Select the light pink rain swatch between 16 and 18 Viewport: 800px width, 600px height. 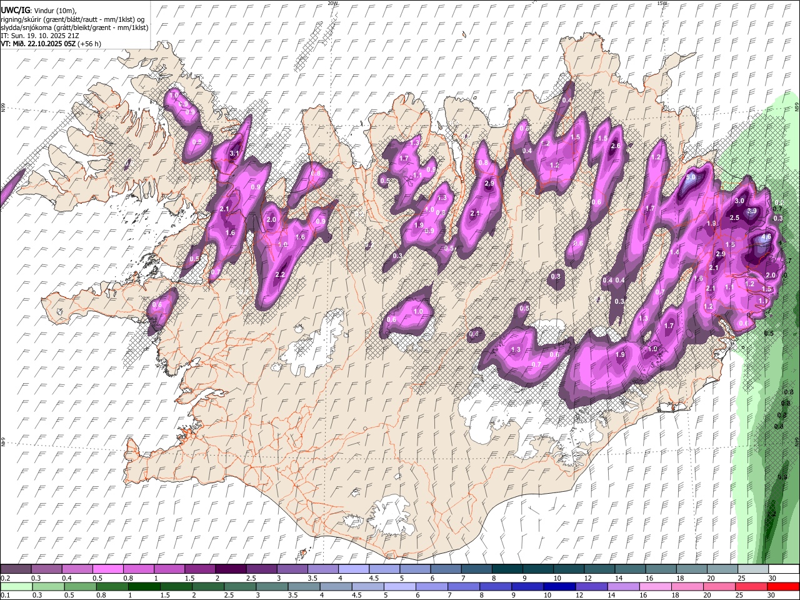(x=656, y=586)
